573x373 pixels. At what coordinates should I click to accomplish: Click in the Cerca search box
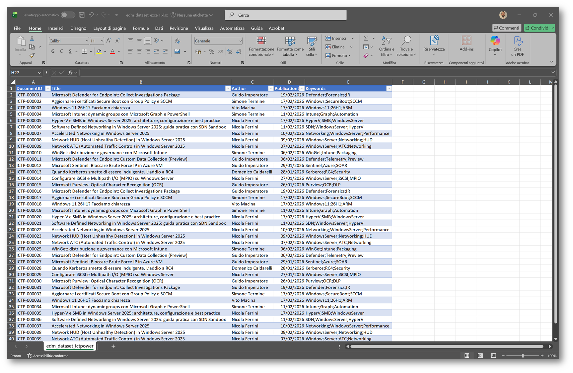285,15
